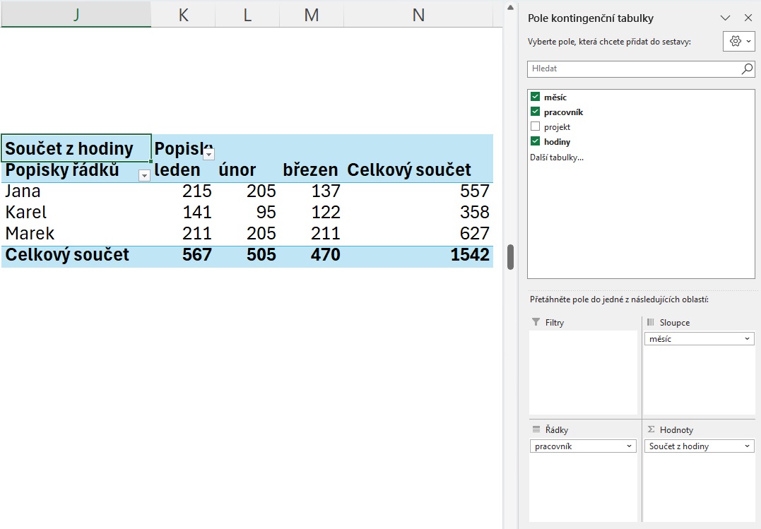
Task: Open pracovník dropdown in Řádky area
Action: pos(629,446)
